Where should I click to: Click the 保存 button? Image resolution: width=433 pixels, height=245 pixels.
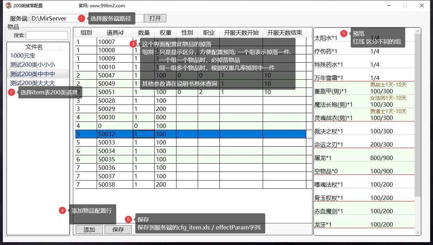click(x=118, y=230)
